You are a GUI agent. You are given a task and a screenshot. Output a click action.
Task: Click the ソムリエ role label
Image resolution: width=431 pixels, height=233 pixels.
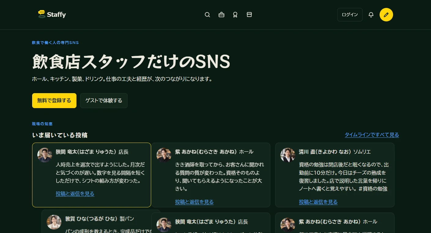[x=362, y=152]
